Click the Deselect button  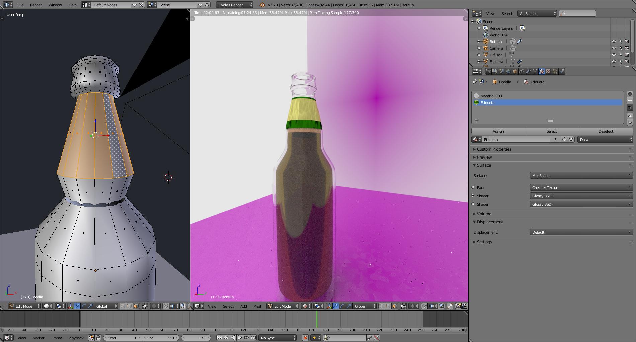click(x=606, y=131)
